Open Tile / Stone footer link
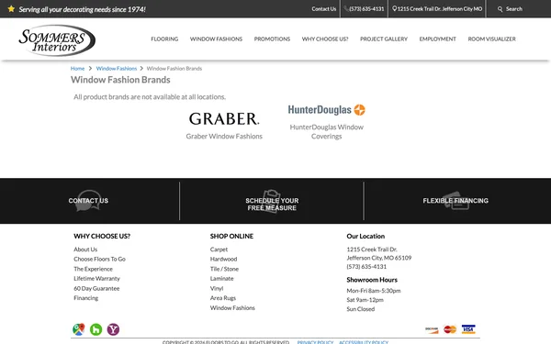The image size is (551, 344). (x=224, y=269)
